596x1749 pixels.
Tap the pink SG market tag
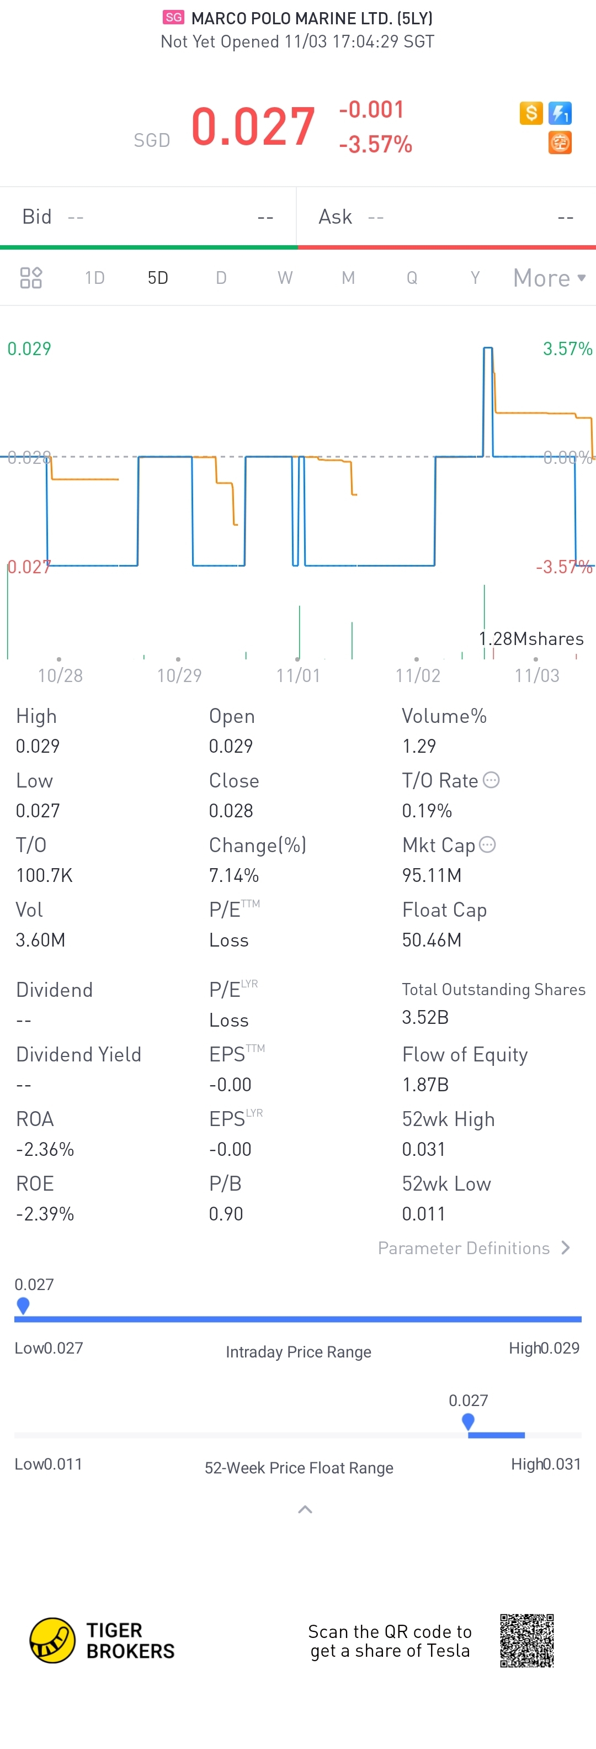tap(174, 18)
